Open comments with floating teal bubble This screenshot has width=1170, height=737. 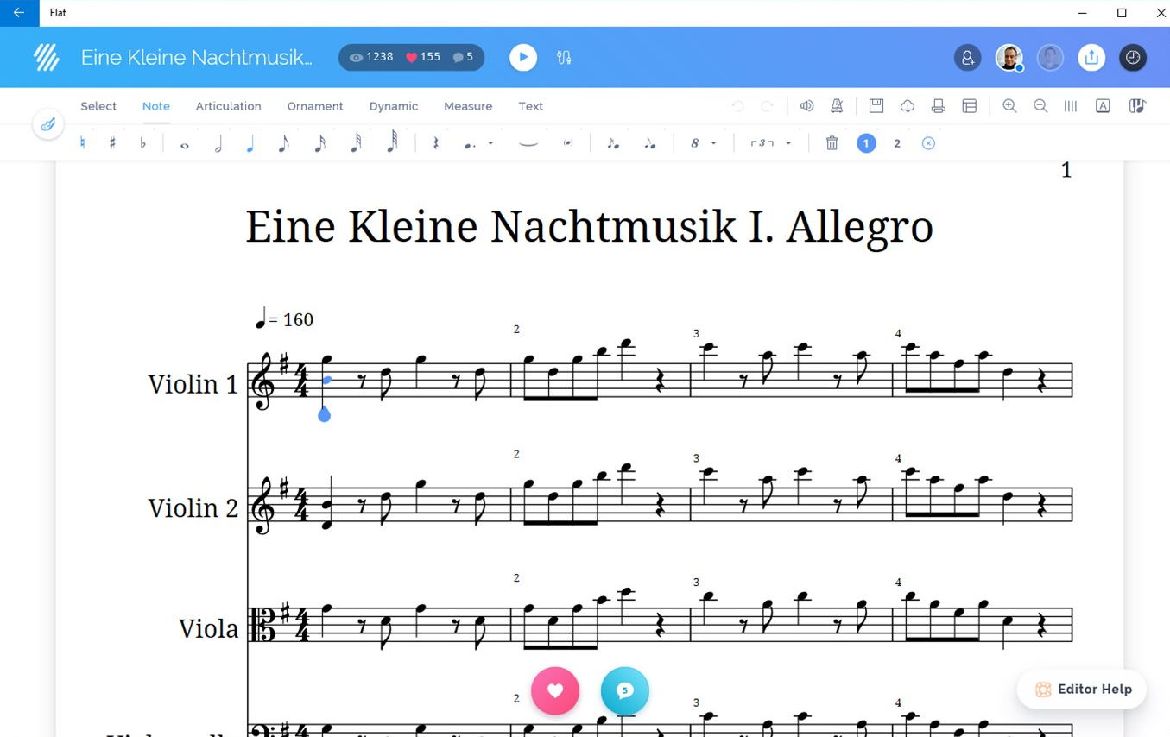click(624, 690)
